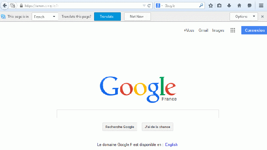Click the magnifier search icon
The image size is (267, 150).
201,6
